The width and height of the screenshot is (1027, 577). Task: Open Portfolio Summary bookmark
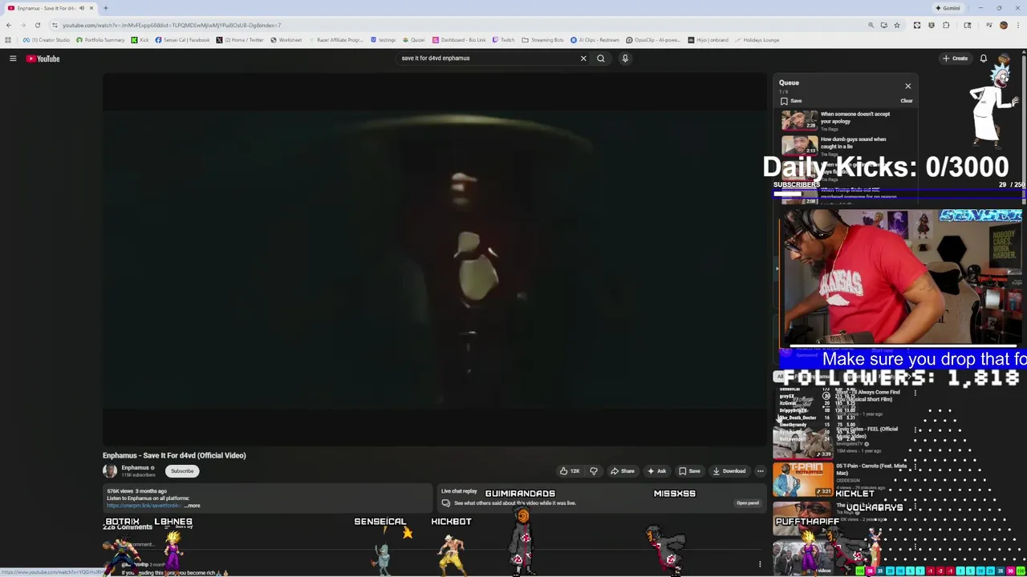tap(100, 40)
